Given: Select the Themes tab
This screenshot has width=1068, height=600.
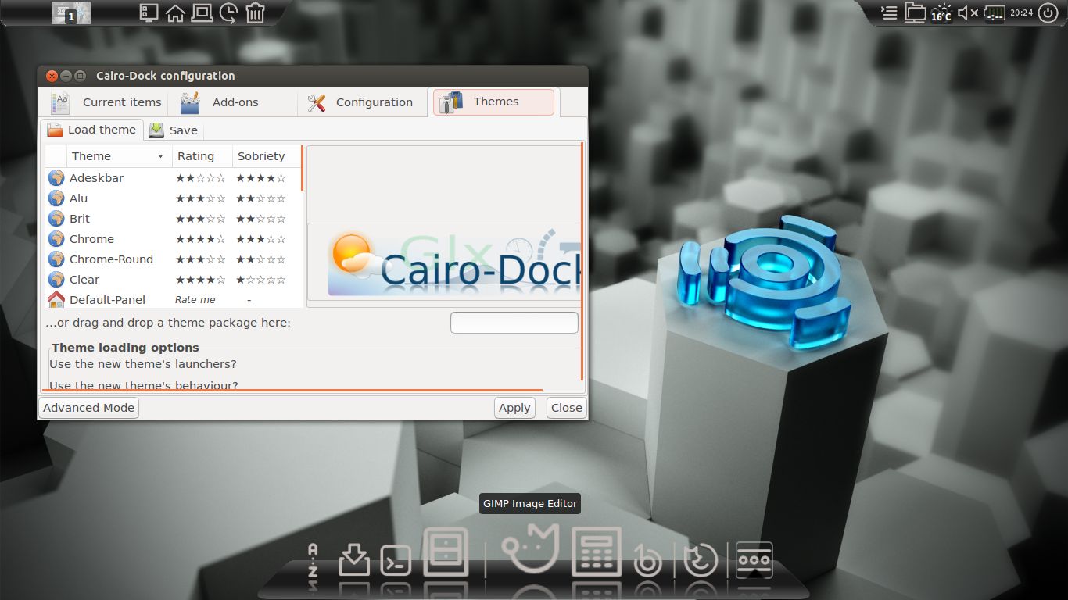Looking at the screenshot, I should (494, 102).
